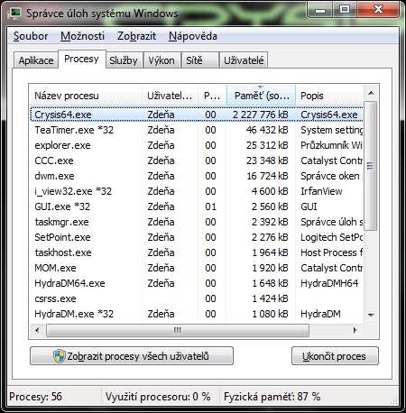Open the Soubor menu
This screenshot has width=406, height=413.
pyautogui.click(x=31, y=36)
